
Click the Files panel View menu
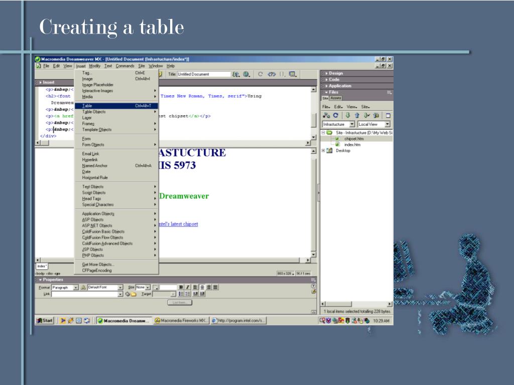click(x=351, y=107)
